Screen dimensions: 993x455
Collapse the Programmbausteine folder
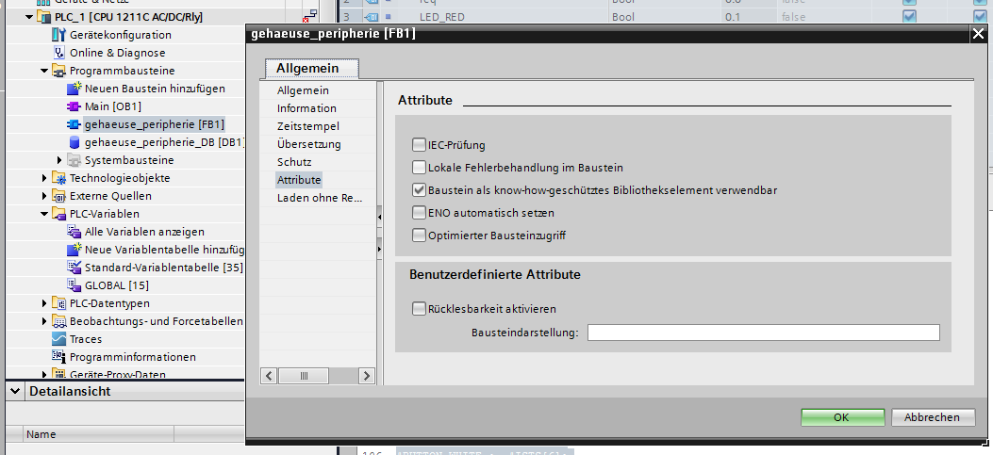pyautogui.click(x=44, y=71)
